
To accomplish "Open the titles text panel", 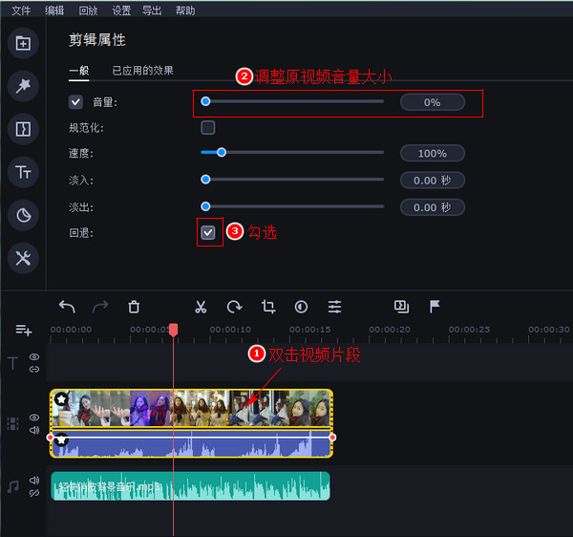I will [x=23, y=172].
